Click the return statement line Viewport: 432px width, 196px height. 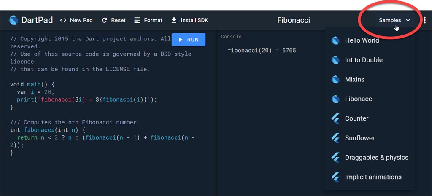[103, 141]
